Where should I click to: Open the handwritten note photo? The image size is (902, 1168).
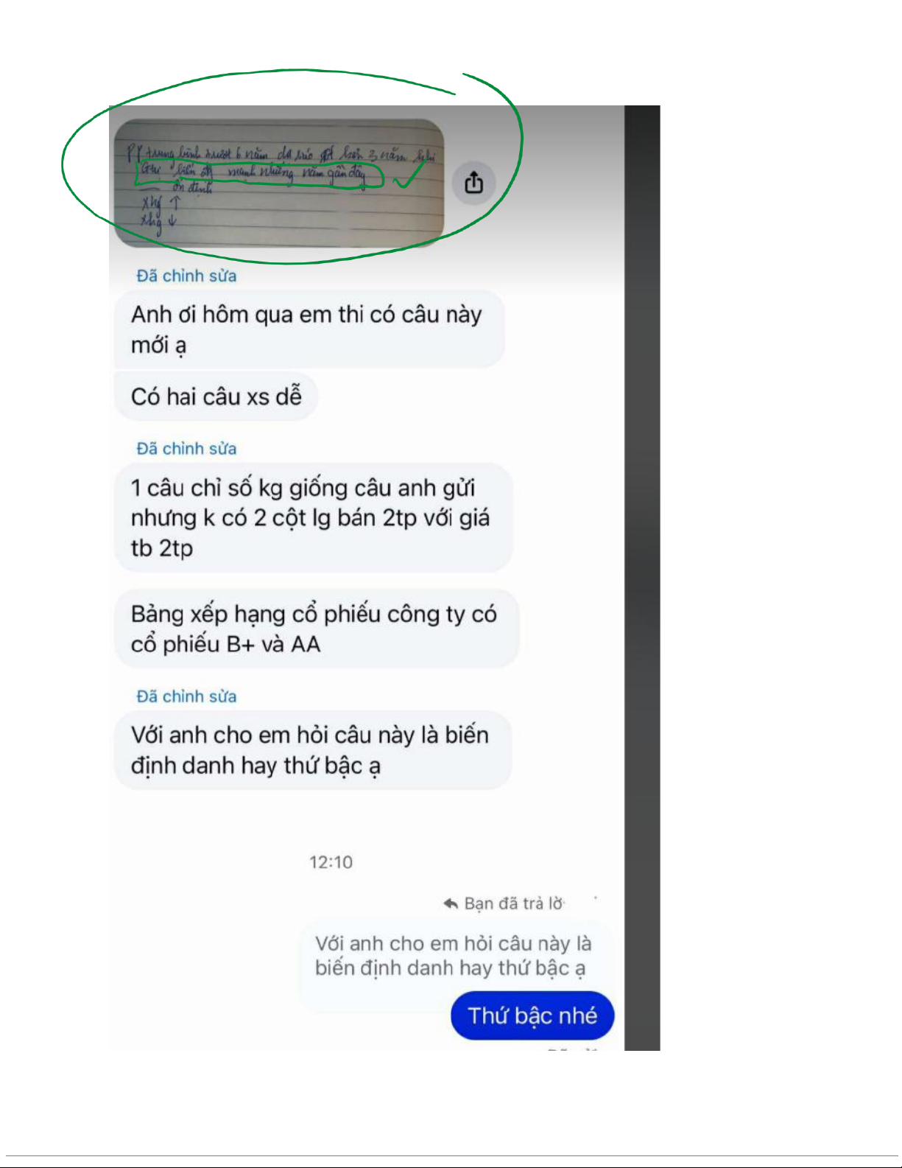(x=279, y=183)
